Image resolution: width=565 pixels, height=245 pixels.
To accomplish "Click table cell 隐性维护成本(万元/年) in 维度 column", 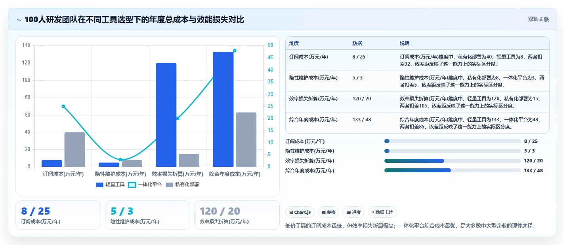I will [x=313, y=77].
